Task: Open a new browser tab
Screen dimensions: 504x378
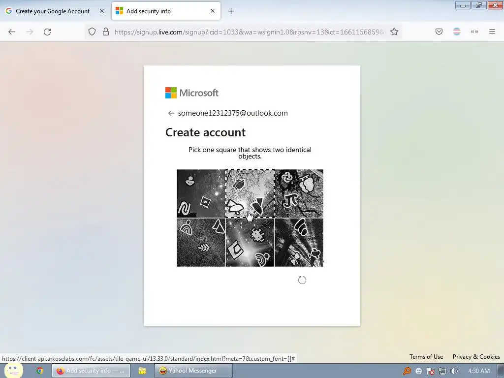Action: pos(231,11)
